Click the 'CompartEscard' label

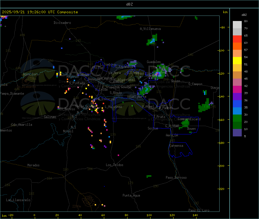click(189, 119)
